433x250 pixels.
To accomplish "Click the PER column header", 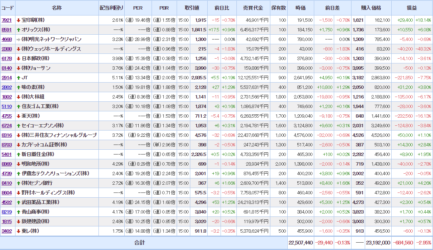I will click(138, 8).
